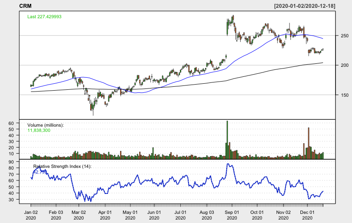The width and height of the screenshot is (352, 223).
Task: Click the 'Jun 01 2020' date label
Action: (x=154, y=215)
